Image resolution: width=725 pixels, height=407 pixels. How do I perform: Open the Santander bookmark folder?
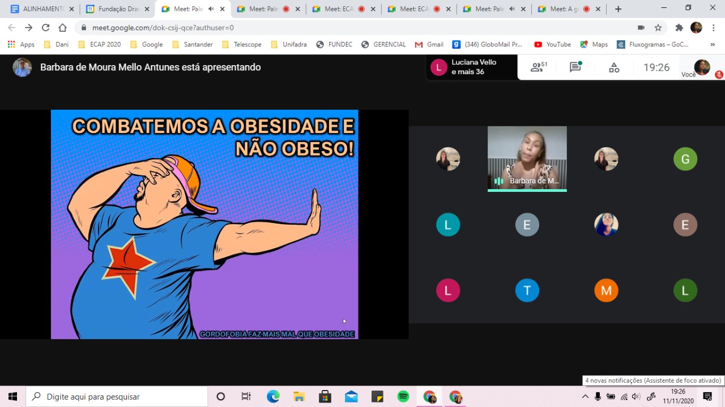193,44
